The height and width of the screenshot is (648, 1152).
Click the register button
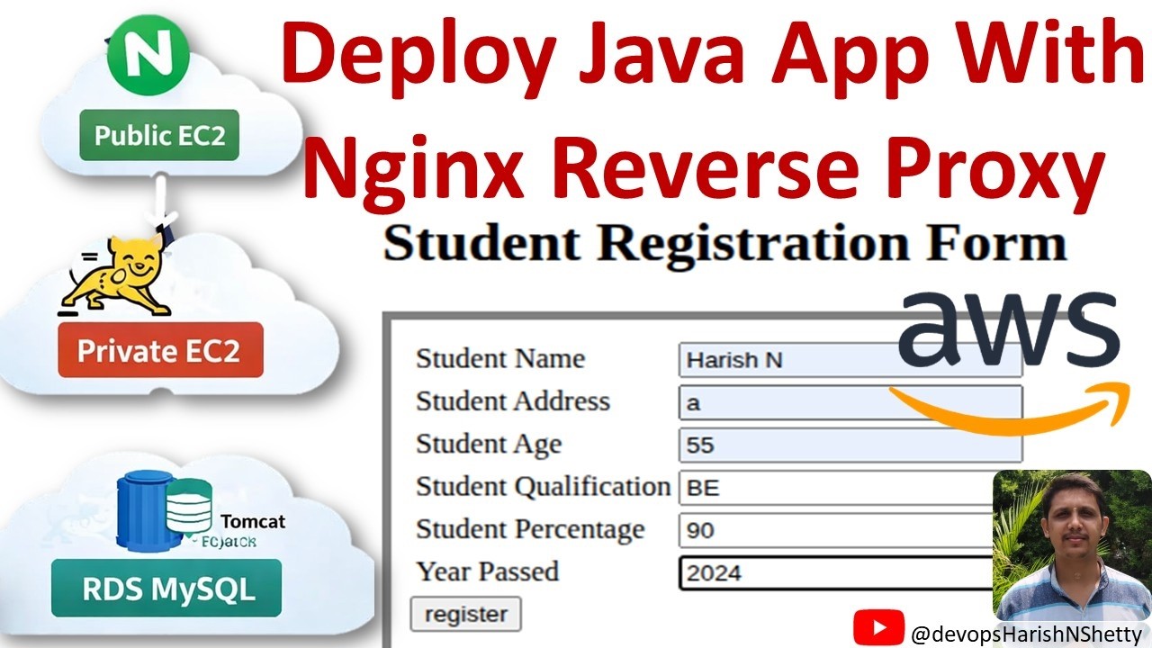466,614
